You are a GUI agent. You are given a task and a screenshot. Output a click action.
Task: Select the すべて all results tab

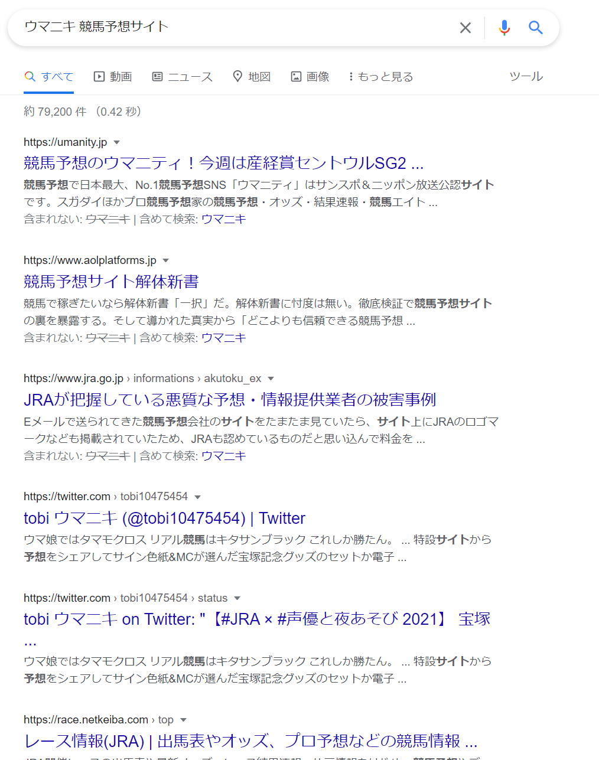[49, 77]
